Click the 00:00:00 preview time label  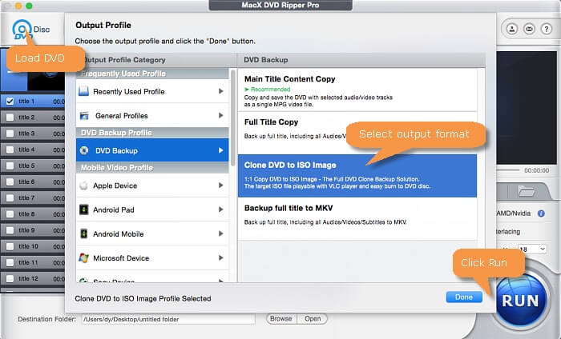click(x=537, y=170)
